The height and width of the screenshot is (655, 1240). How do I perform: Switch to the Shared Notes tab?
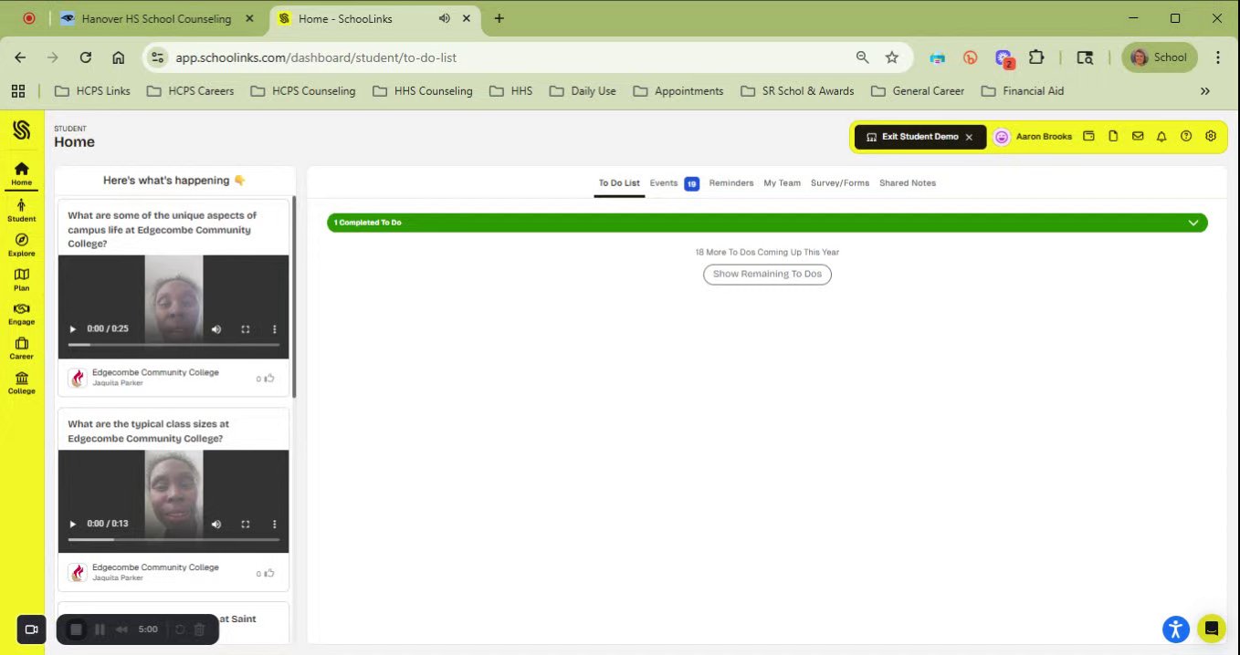[x=908, y=183]
